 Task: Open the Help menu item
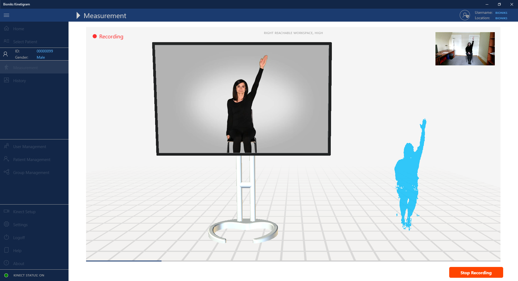point(17,250)
